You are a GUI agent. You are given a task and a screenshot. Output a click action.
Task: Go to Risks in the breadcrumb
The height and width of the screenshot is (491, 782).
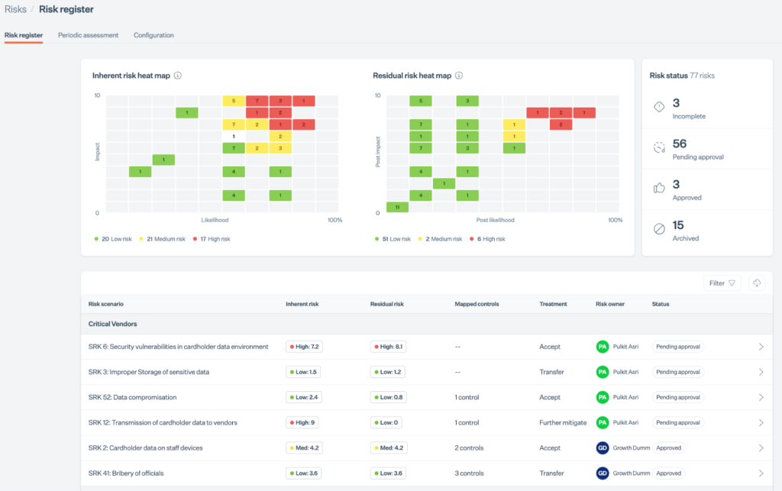(x=15, y=9)
